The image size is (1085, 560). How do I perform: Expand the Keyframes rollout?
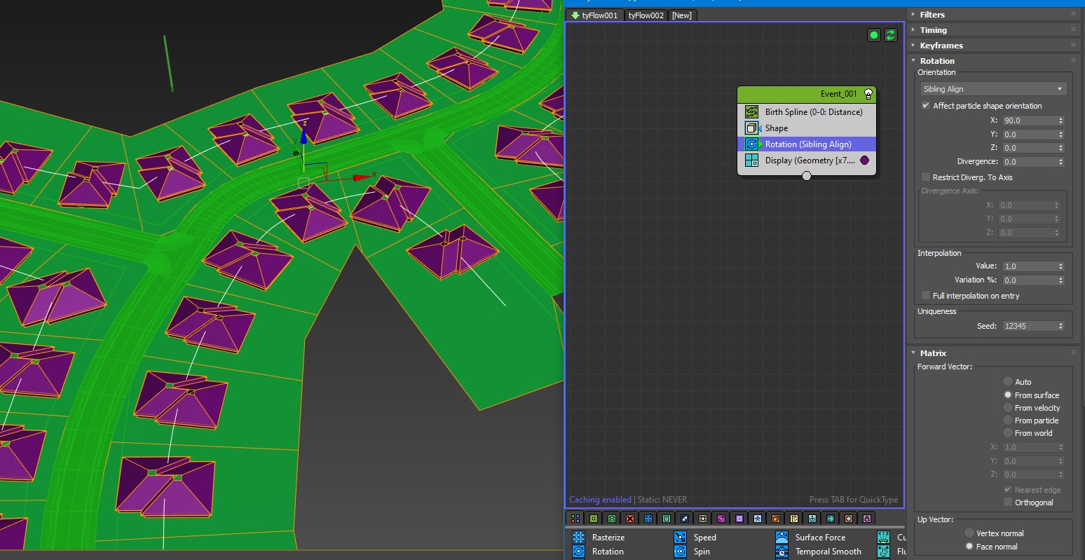[x=941, y=46]
